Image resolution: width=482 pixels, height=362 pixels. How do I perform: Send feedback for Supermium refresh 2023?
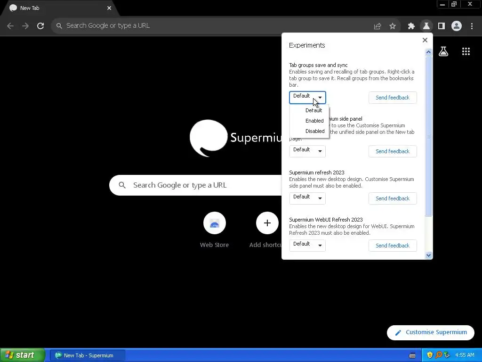click(393, 198)
